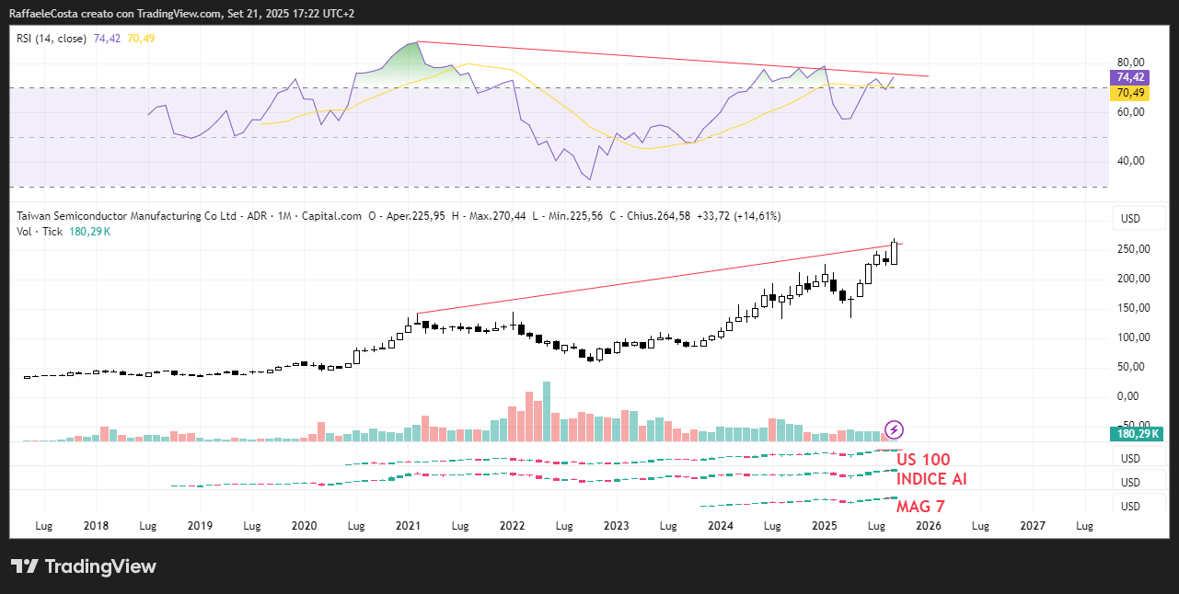Screen dimensions: 1179x594
Task: Click the yellow 70,49 RSI axis label
Action: click(x=1129, y=93)
